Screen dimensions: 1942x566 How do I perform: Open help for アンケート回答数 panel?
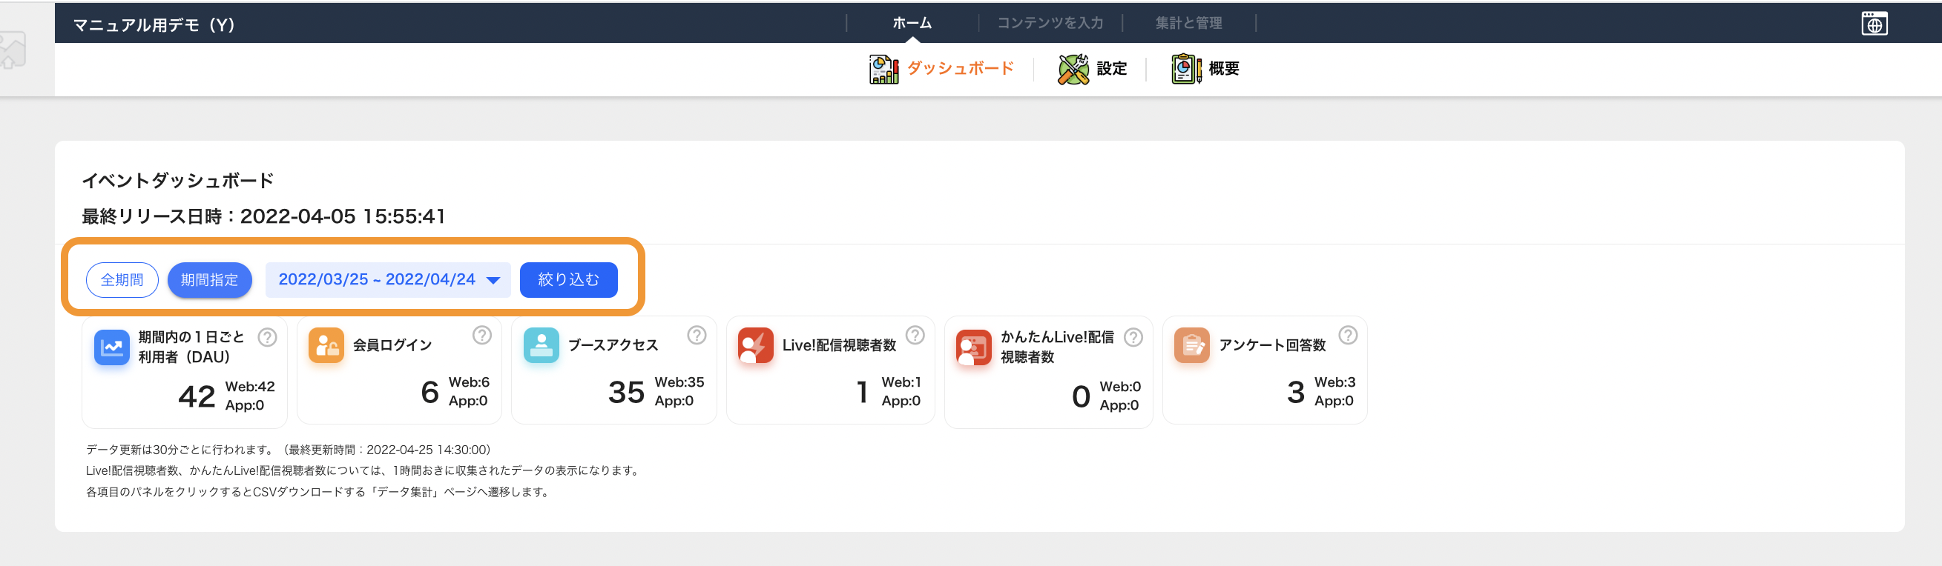(x=1348, y=335)
